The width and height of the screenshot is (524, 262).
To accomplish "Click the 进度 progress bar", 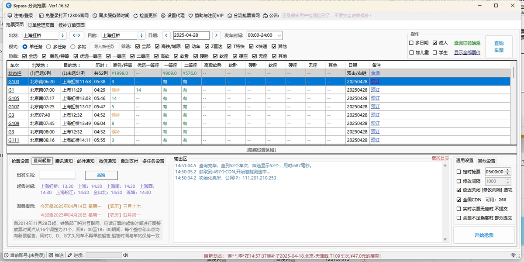I will pyautogui.click(x=103, y=255).
